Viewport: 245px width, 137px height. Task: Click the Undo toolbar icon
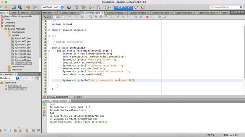click(x=28, y=7)
